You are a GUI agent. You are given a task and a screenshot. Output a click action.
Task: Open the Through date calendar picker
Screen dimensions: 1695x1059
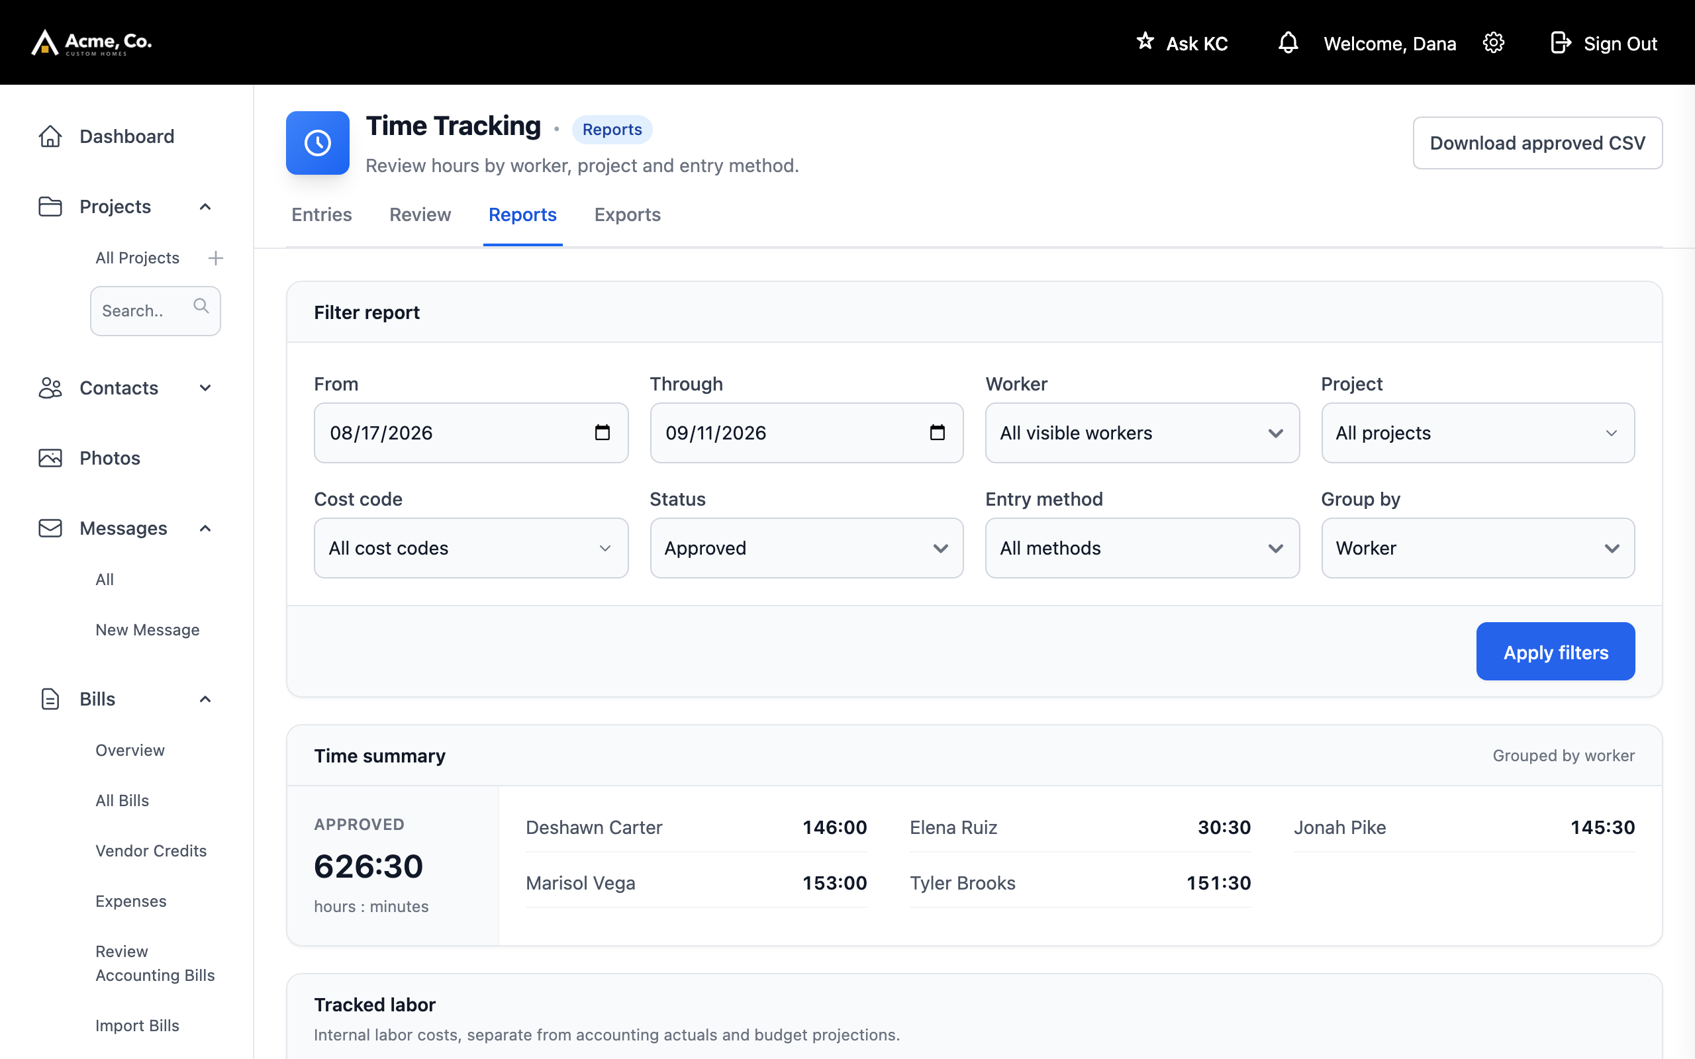pyautogui.click(x=937, y=432)
